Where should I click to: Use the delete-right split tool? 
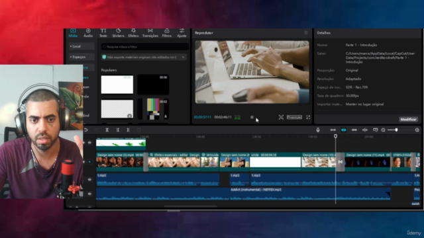click(128, 130)
